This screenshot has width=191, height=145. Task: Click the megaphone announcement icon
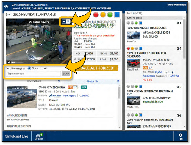[7, 7]
